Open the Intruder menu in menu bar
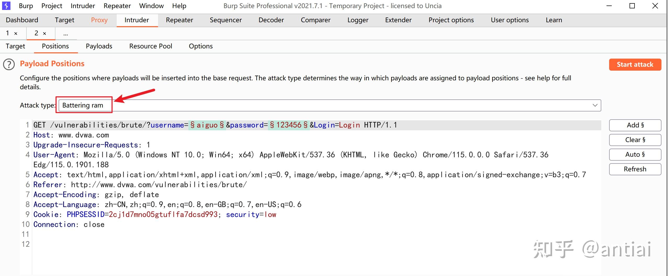Screen dimensions: 668x276 point(83,6)
